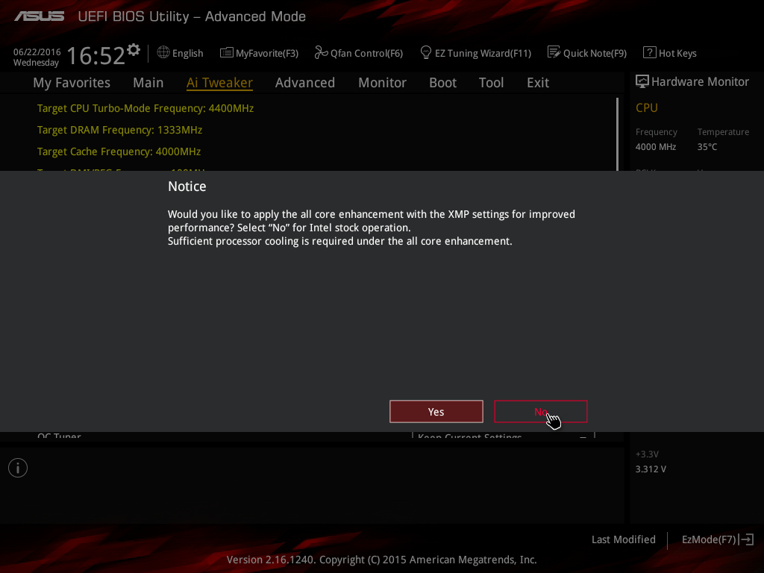Click the Quick Note pencil icon

[x=554, y=52]
